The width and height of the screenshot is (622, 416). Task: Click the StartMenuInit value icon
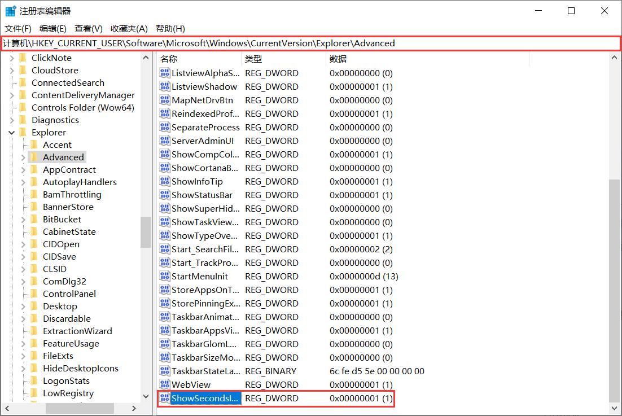tap(165, 276)
